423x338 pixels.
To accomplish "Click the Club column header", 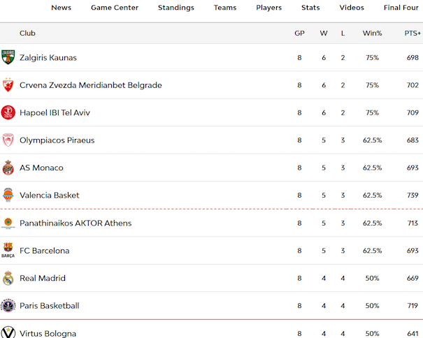I will coord(27,33).
